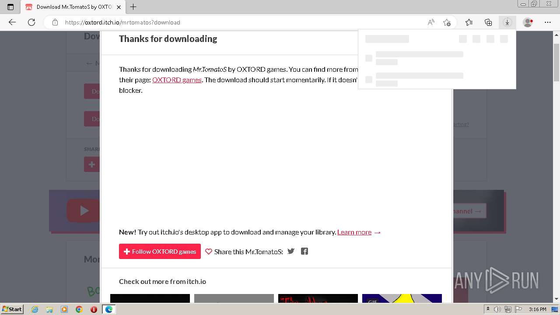Screen dimensions: 560x315
Task: Open the OXTORD games link
Action: [x=177, y=80]
